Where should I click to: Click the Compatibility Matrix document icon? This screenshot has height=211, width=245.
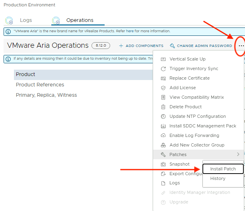coord(163,97)
